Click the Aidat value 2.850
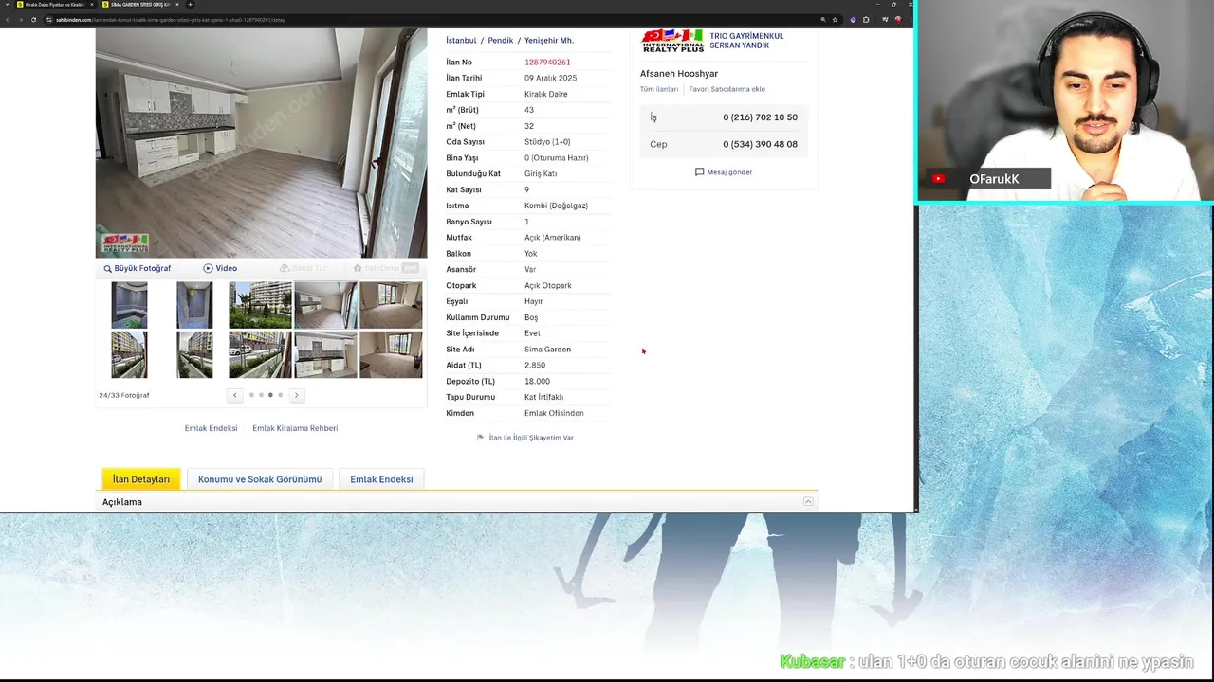The image size is (1214, 682). pyautogui.click(x=535, y=366)
